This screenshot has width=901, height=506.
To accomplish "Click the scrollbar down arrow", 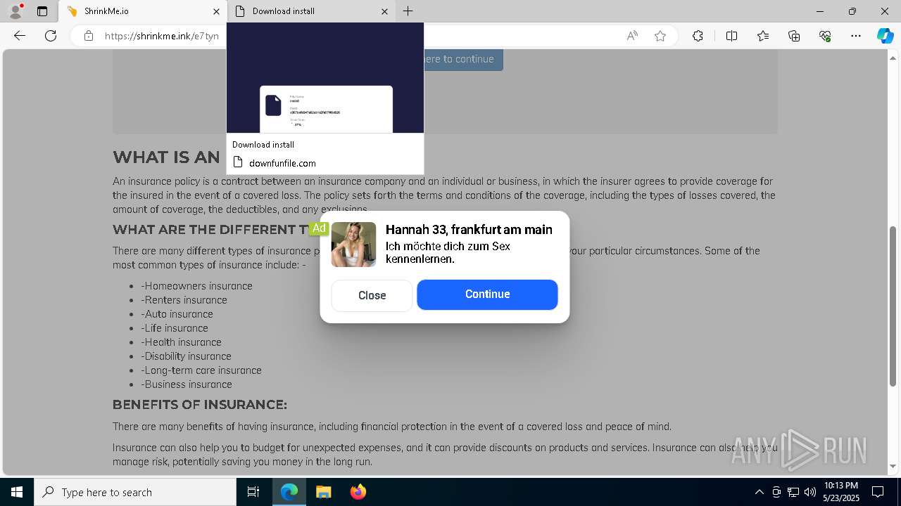I will coord(893,466).
